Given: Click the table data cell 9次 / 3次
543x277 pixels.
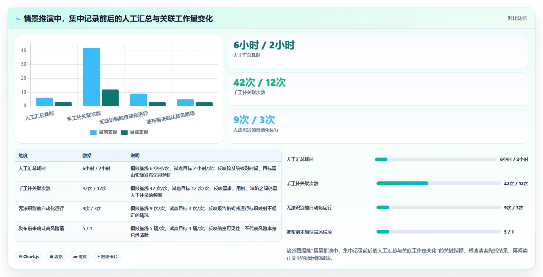Looking at the screenshot, I should [92, 209].
